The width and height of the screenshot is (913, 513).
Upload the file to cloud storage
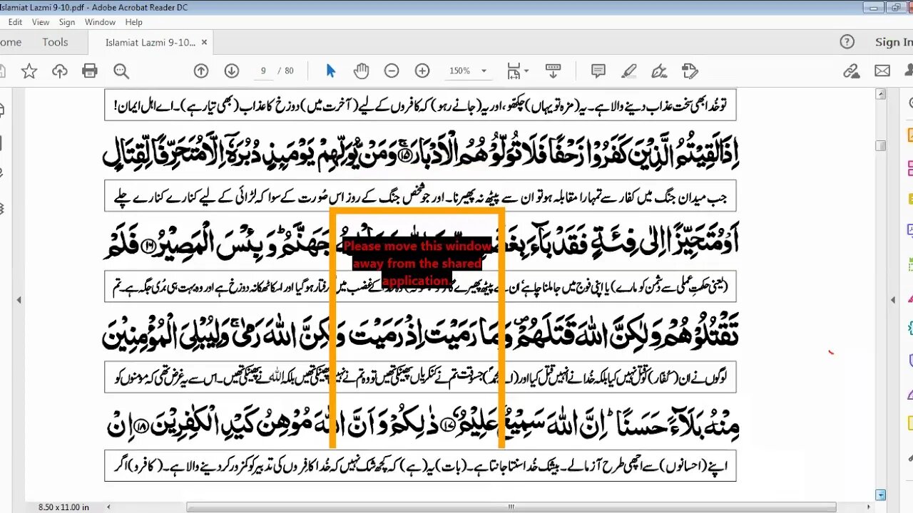click(59, 71)
